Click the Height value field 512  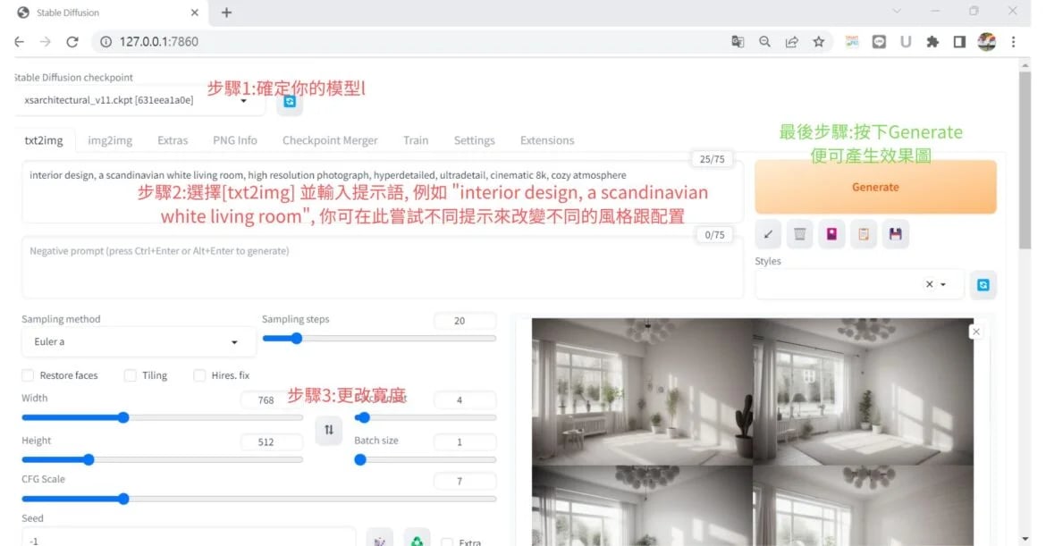(x=270, y=442)
